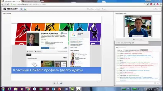This screenshot has width=163, height=91.
Task: Switch to Chrome in the taskbar
Action: 28,89
